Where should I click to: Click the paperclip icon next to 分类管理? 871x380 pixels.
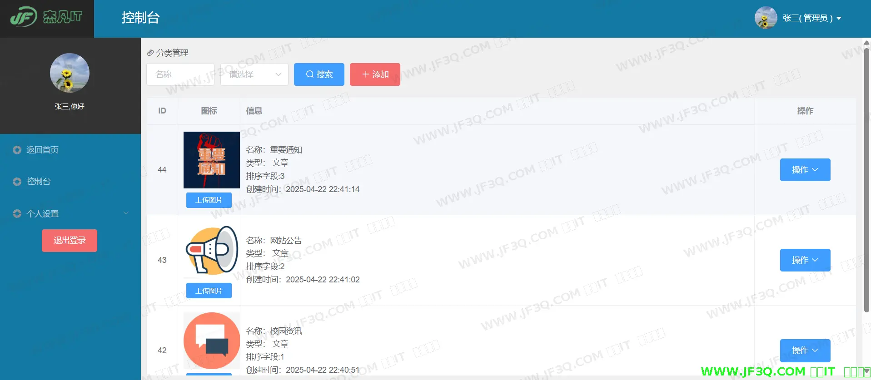tap(150, 53)
